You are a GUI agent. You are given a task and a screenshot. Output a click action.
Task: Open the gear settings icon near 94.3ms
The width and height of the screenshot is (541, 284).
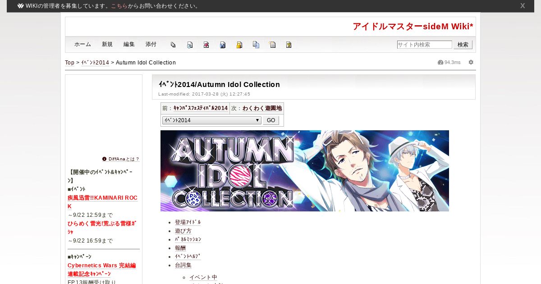pos(471,62)
